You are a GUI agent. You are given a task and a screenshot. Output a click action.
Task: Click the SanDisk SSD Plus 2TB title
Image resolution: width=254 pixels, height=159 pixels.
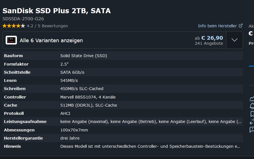56,11
